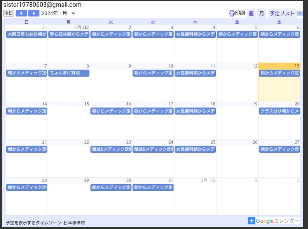Open the 朝からメディック定 event on the 10th
The image size is (308, 229).
pos(153,73)
